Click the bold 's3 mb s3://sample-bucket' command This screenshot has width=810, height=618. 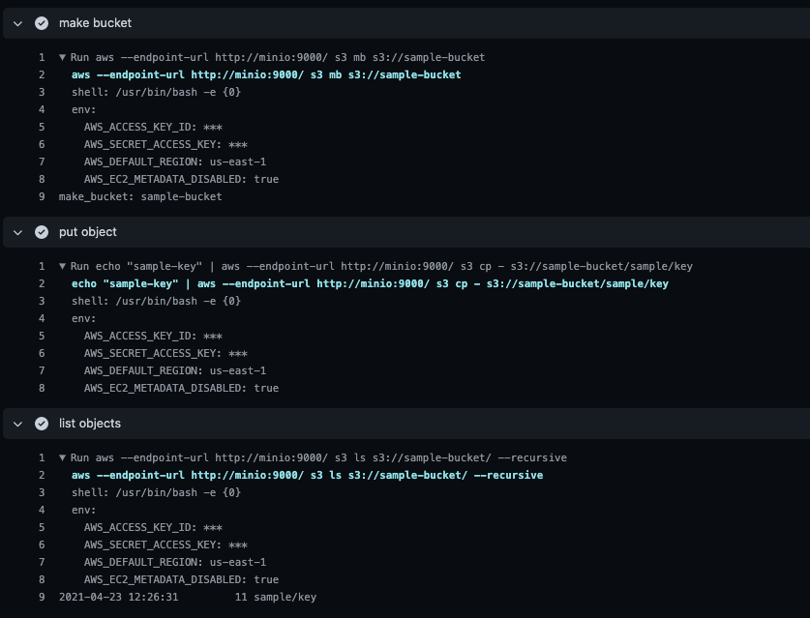point(266,74)
